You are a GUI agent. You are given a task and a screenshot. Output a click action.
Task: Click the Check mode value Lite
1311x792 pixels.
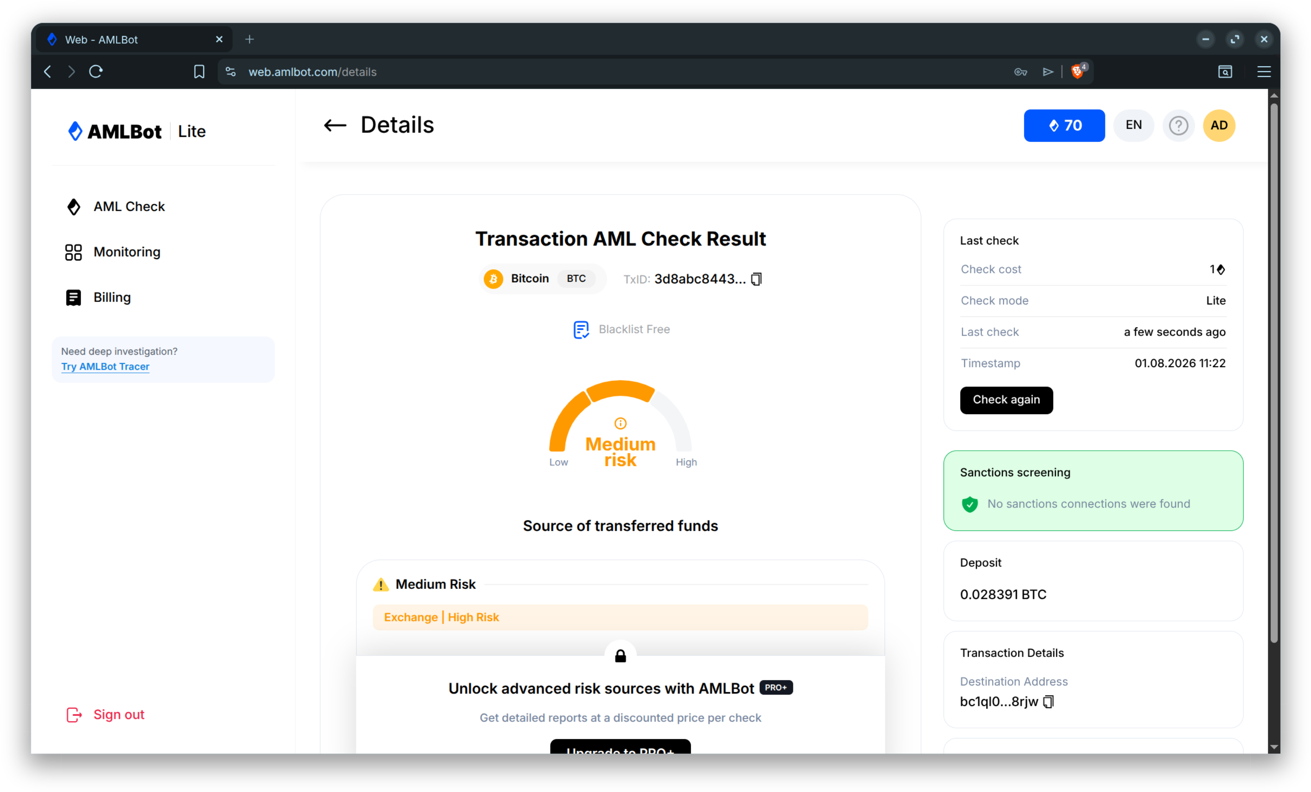[1215, 301]
